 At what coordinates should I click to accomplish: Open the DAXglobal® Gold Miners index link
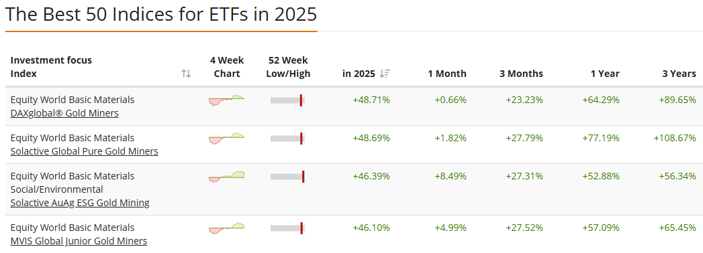pyautogui.click(x=64, y=113)
